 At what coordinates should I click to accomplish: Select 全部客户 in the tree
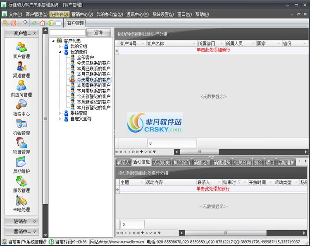point(86,57)
